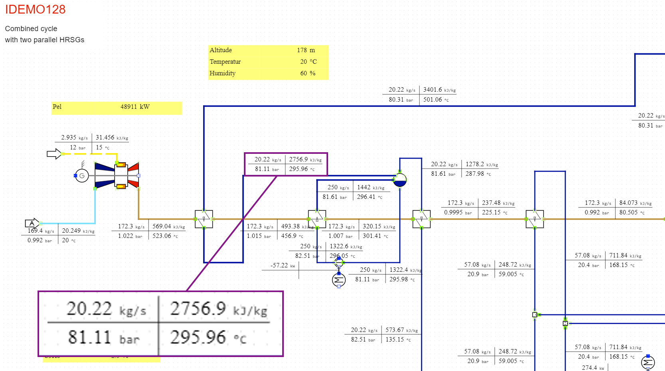
Task: Select the heat exchanger with 225.15 °C outlet
Action: [422, 219]
